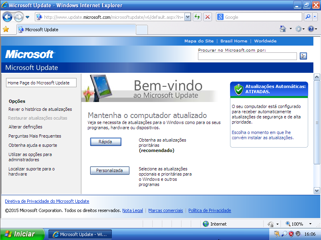Go back with the browser Back arrow
321x240 pixels.
7,17
